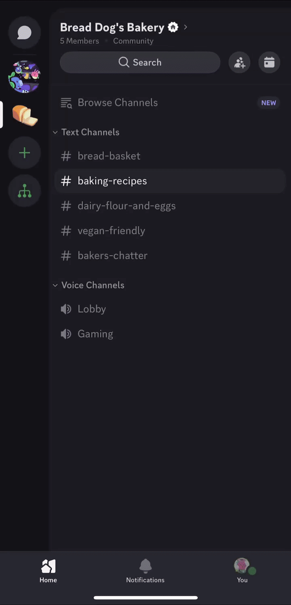Open direct messages speech bubble icon

pos(24,33)
